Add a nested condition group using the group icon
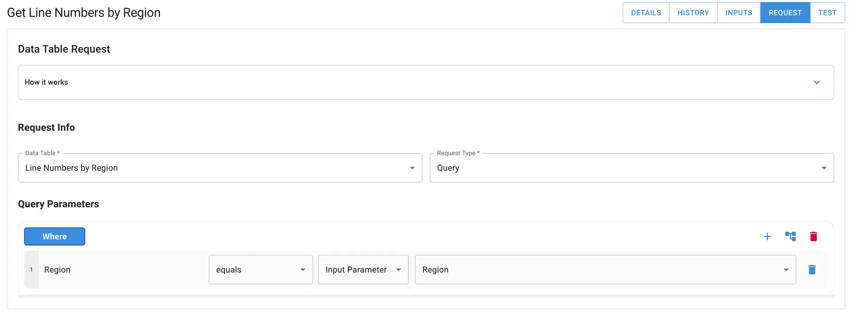This screenshot has width=851, height=313. pos(790,236)
